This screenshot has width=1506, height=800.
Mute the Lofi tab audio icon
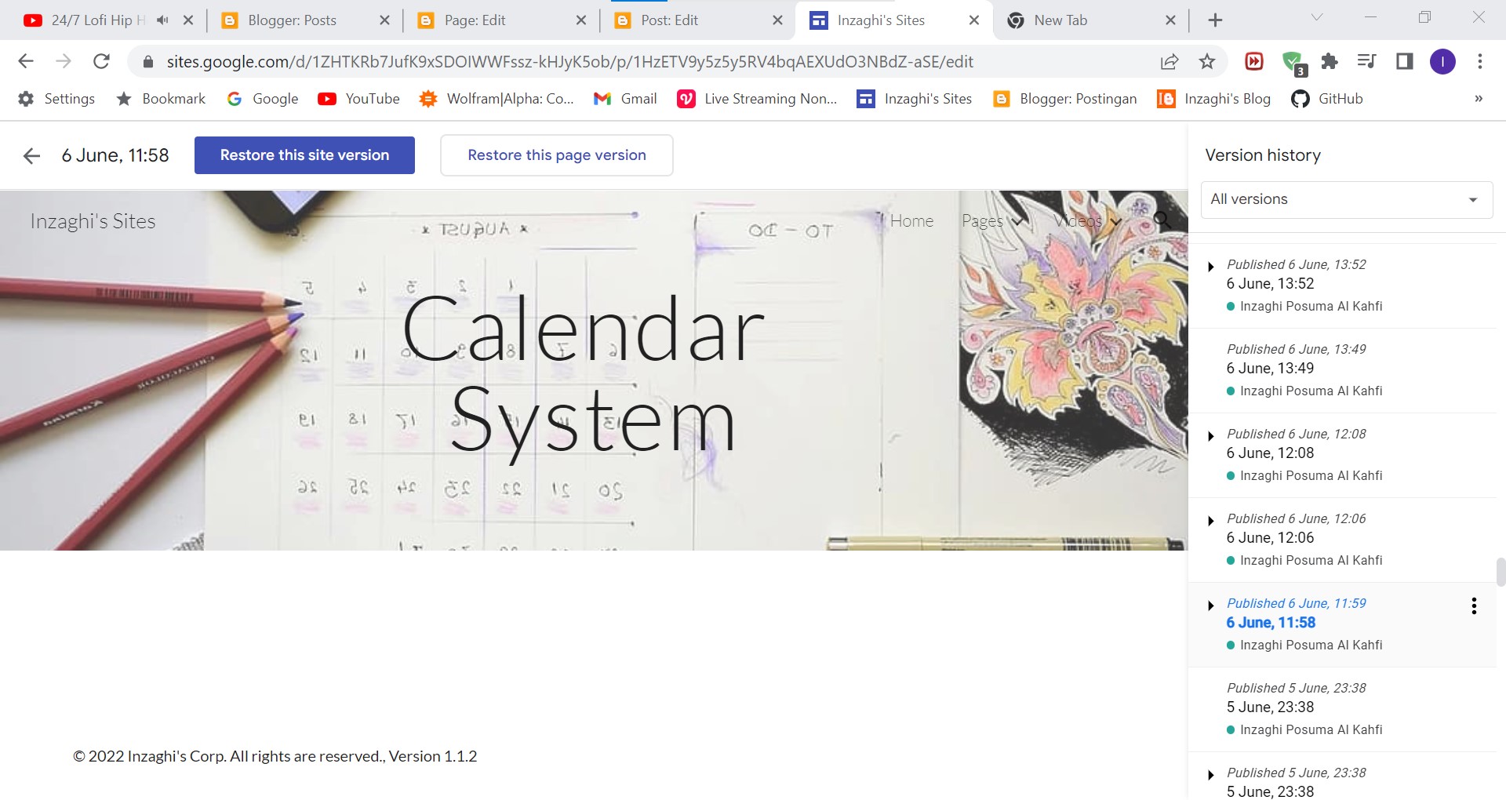162,20
